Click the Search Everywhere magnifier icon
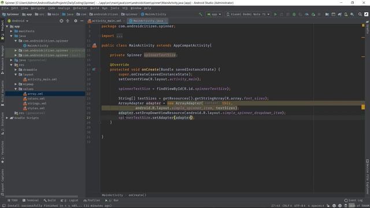Viewport: 370px width, 208px height. click(x=360, y=14)
